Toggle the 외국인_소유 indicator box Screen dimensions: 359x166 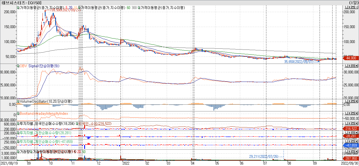(77, 124)
